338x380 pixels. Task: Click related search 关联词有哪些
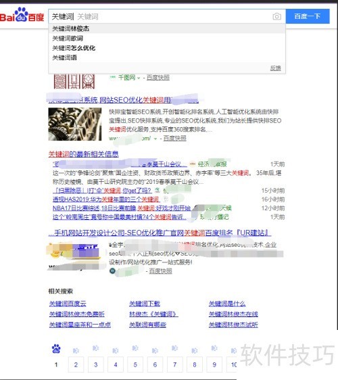[x=147, y=325]
